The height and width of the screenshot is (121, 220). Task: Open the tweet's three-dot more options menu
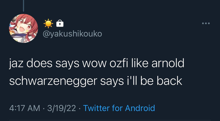pos(206,24)
